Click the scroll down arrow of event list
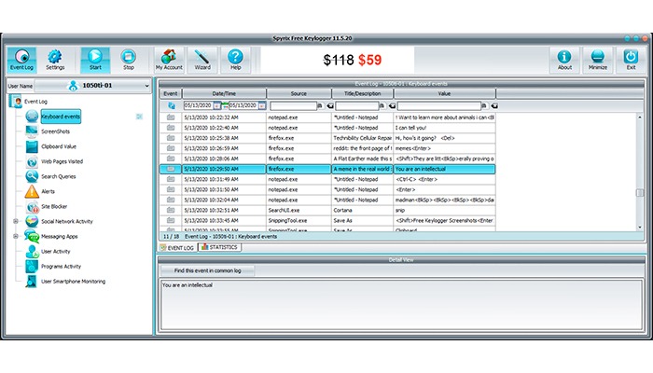This screenshot has height=373, width=653. (640, 228)
